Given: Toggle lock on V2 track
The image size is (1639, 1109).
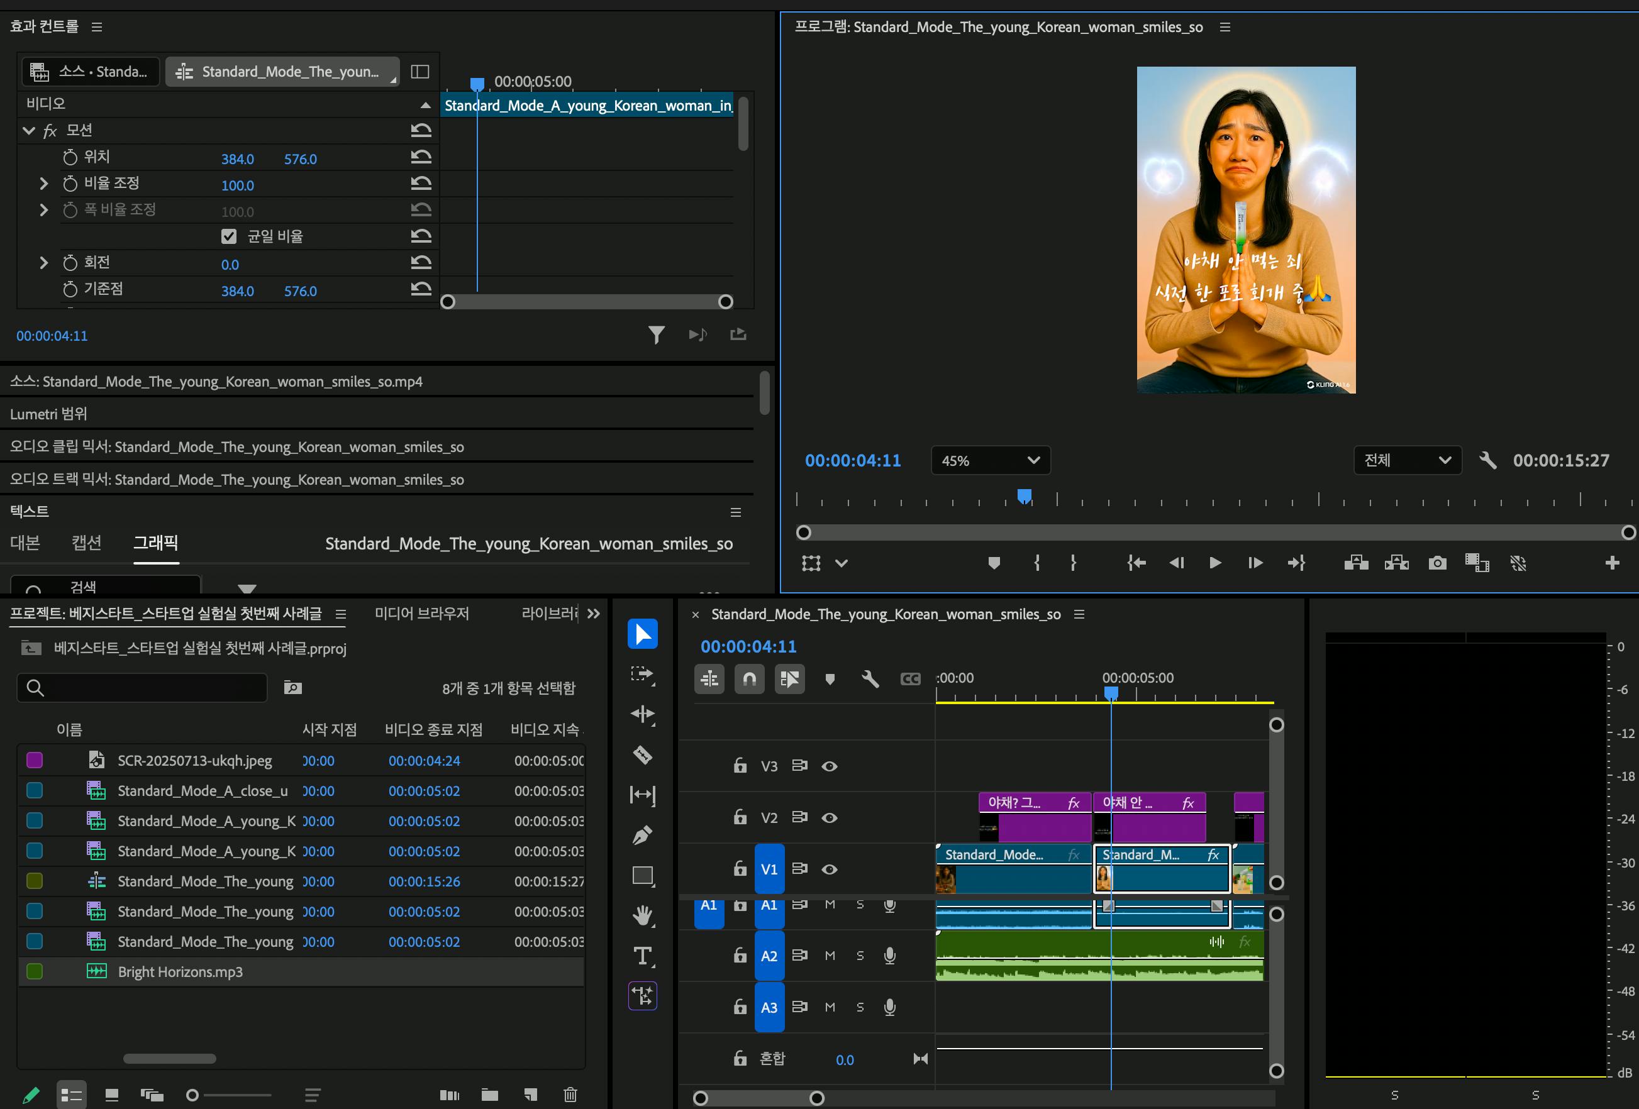Looking at the screenshot, I should (740, 817).
